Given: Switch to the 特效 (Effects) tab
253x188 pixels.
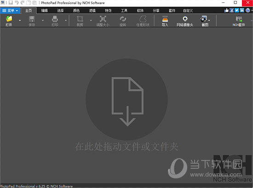Looking at the screenshot, I should (x=108, y=11).
